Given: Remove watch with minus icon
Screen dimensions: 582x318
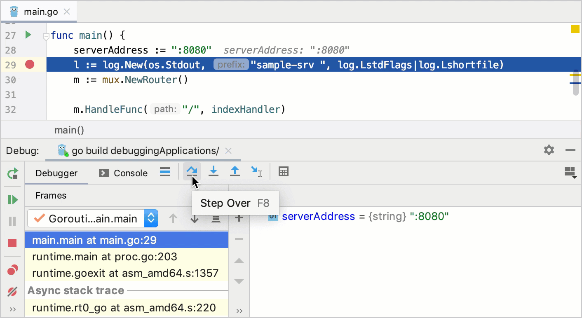Looking at the screenshot, I should tap(239, 239).
